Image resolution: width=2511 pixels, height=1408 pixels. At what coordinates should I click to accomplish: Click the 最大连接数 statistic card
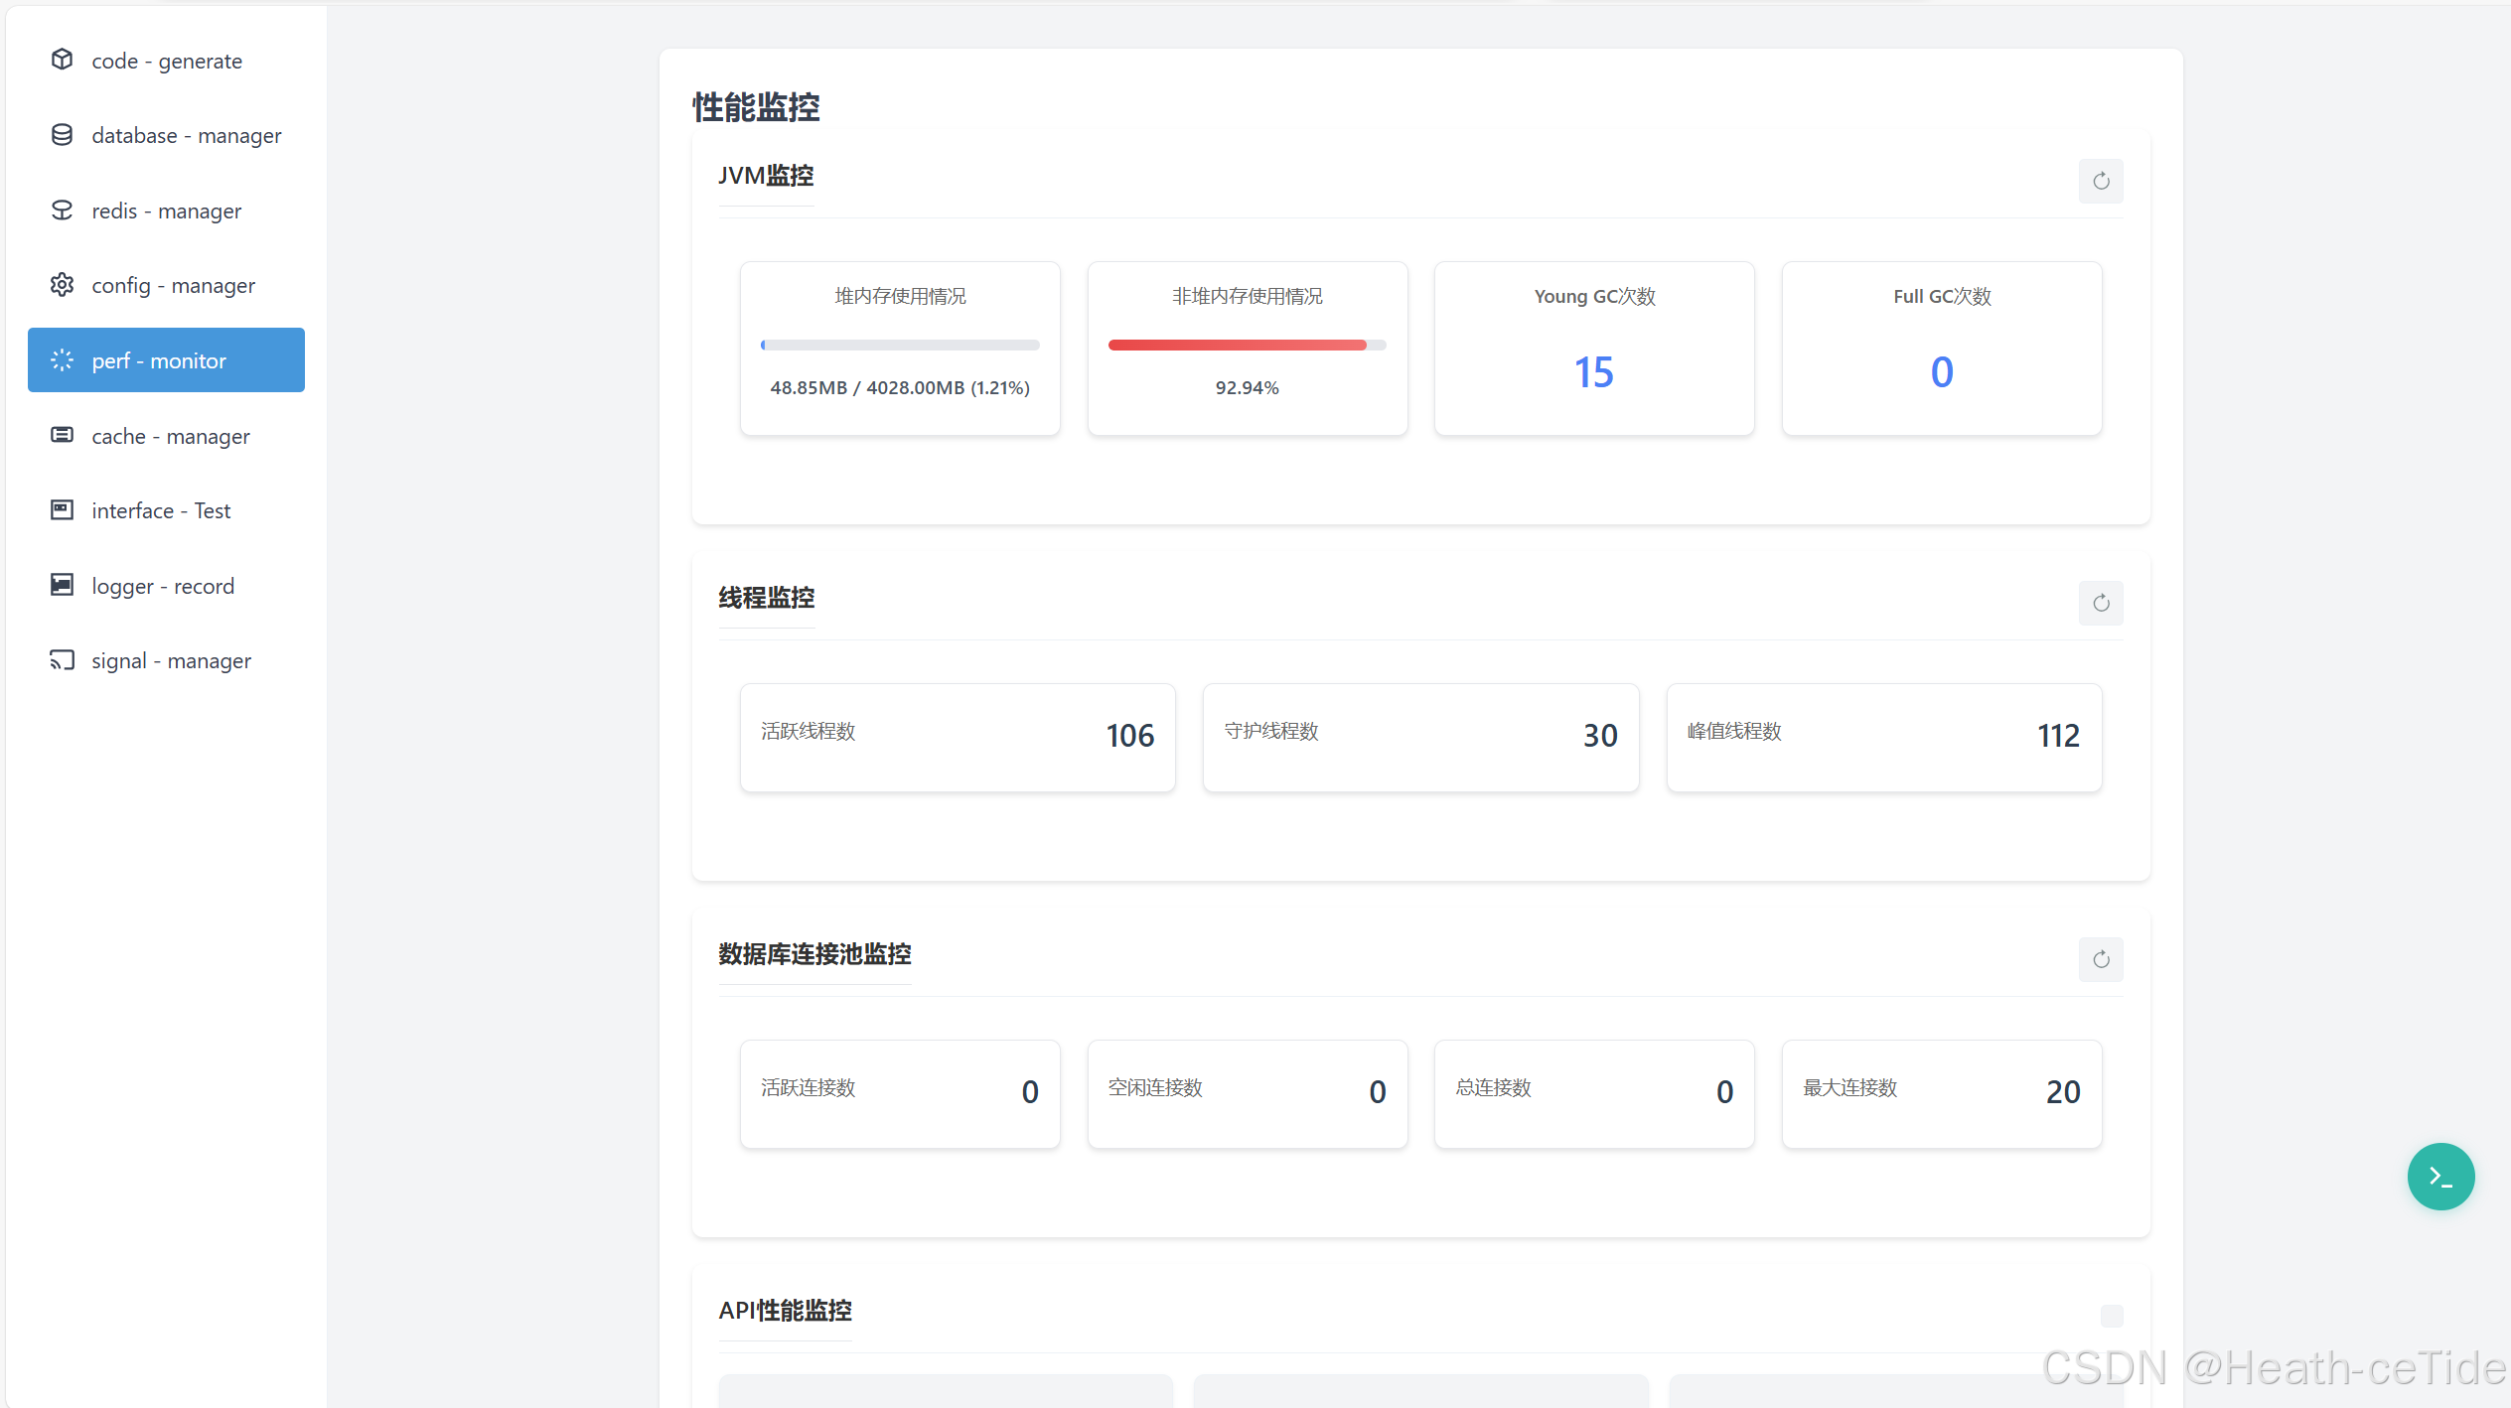tap(1941, 1093)
